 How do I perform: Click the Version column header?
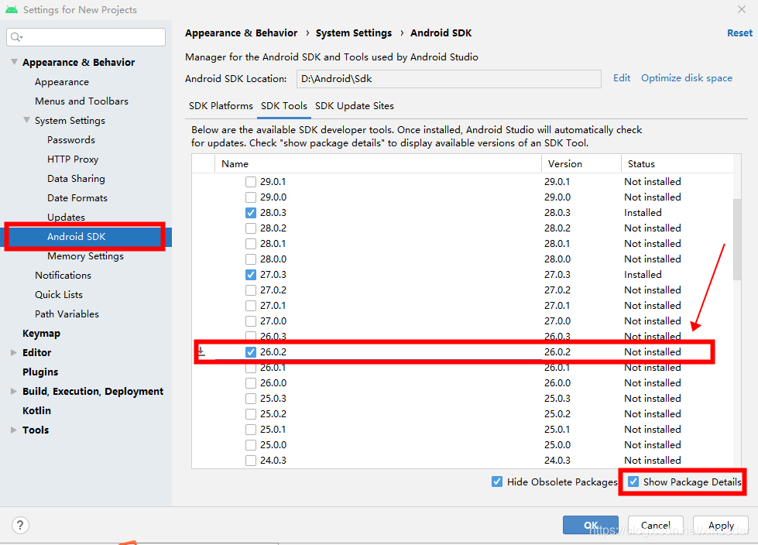[x=581, y=164]
